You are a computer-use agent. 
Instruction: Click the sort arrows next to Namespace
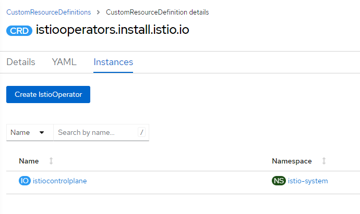(x=324, y=161)
